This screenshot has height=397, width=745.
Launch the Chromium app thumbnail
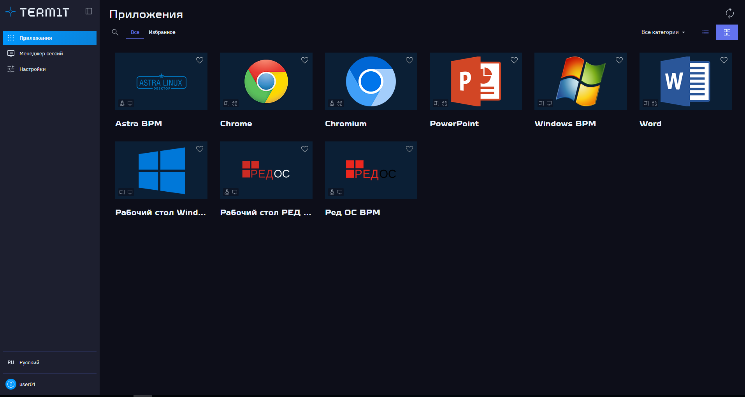point(371,81)
